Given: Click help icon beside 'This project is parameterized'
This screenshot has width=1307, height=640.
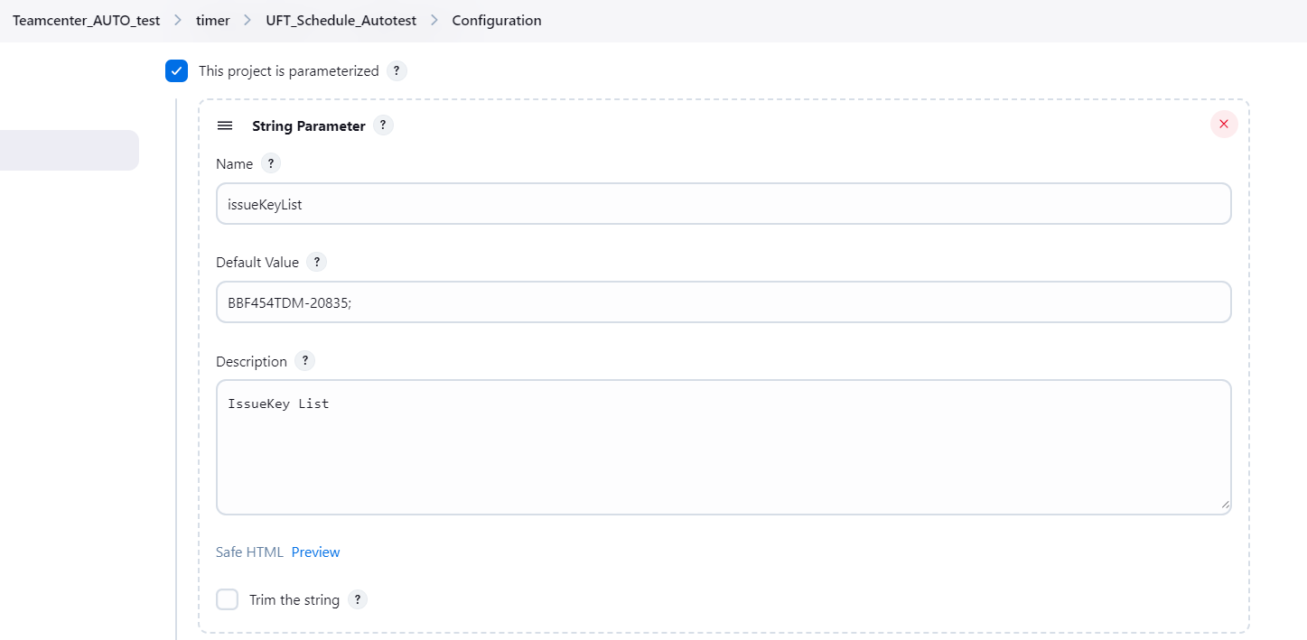Looking at the screenshot, I should pyautogui.click(x=397, y=71).
